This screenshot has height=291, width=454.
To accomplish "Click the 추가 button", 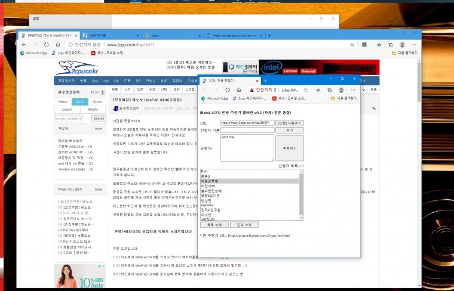I will pos(290,131).
